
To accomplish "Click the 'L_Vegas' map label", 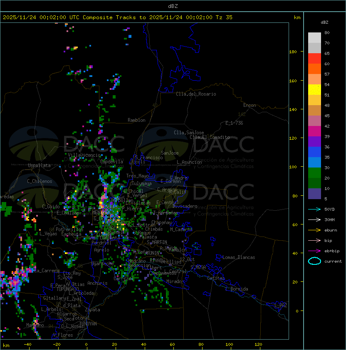I will 48,234.
